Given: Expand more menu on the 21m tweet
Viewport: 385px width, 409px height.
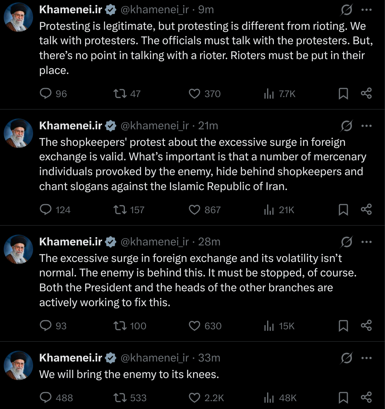Looking at the screenshot, I should point(366,126).
